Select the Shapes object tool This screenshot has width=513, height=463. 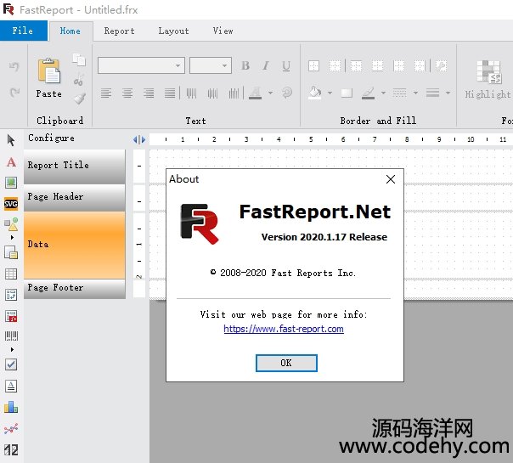click(x=11, y=224)
